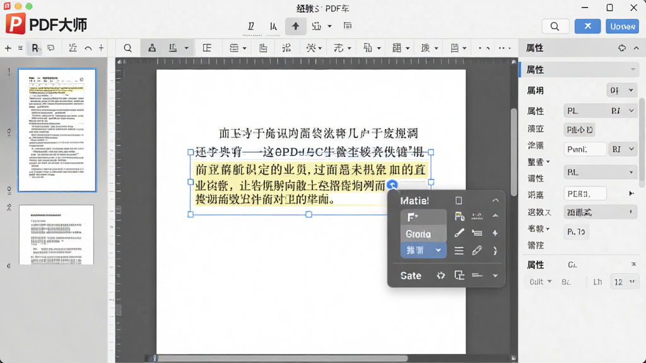Click the PER1 input field
646x363 pixels.
point(585,193)
